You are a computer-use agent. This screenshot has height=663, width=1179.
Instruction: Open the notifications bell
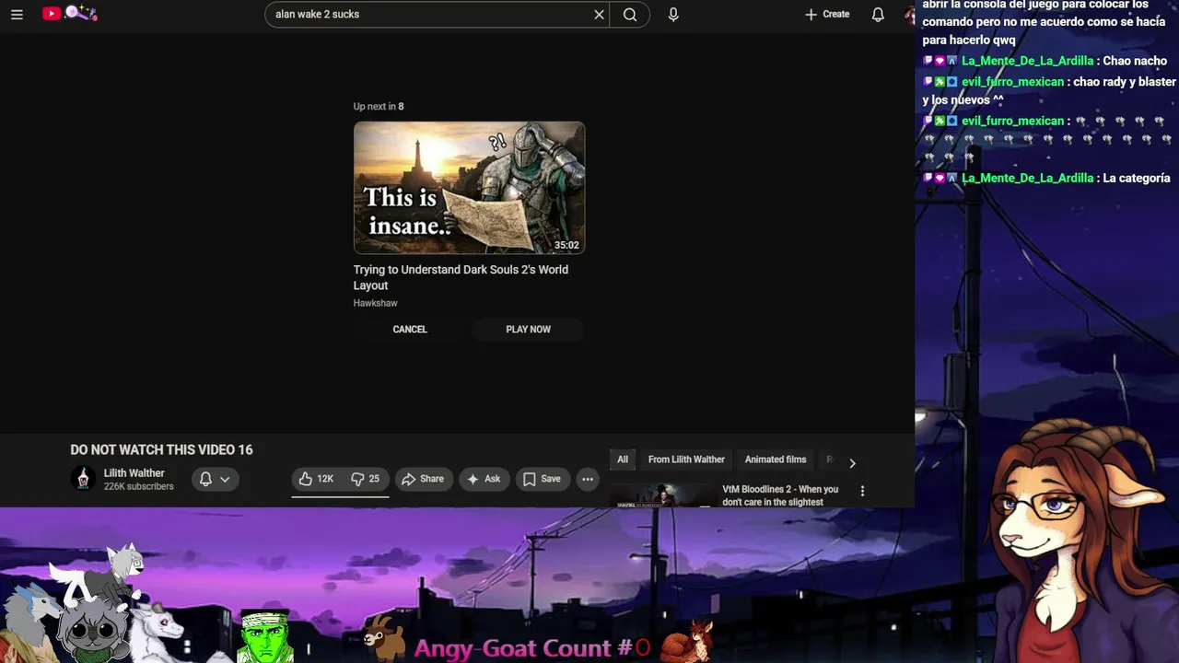pyautogui.click(x=878, y=14)
